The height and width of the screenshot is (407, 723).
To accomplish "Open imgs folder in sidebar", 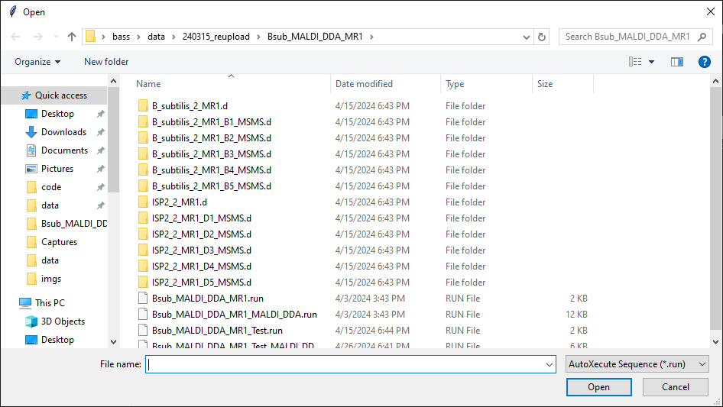I will coord(50,279).
